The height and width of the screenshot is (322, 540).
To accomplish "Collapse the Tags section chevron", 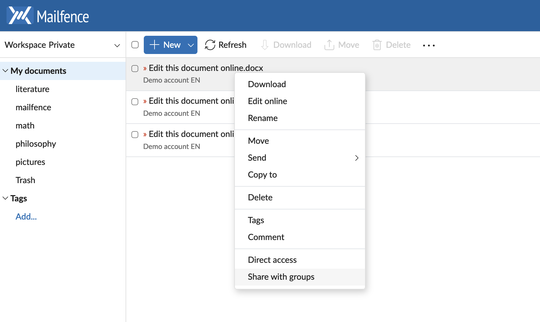I will tap(6, 198).
